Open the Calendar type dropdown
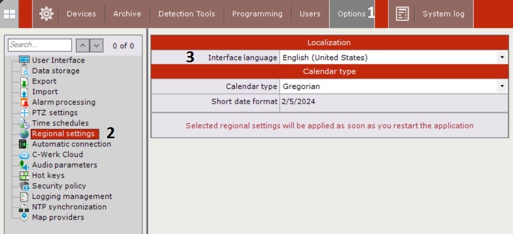 pos(501,86)
